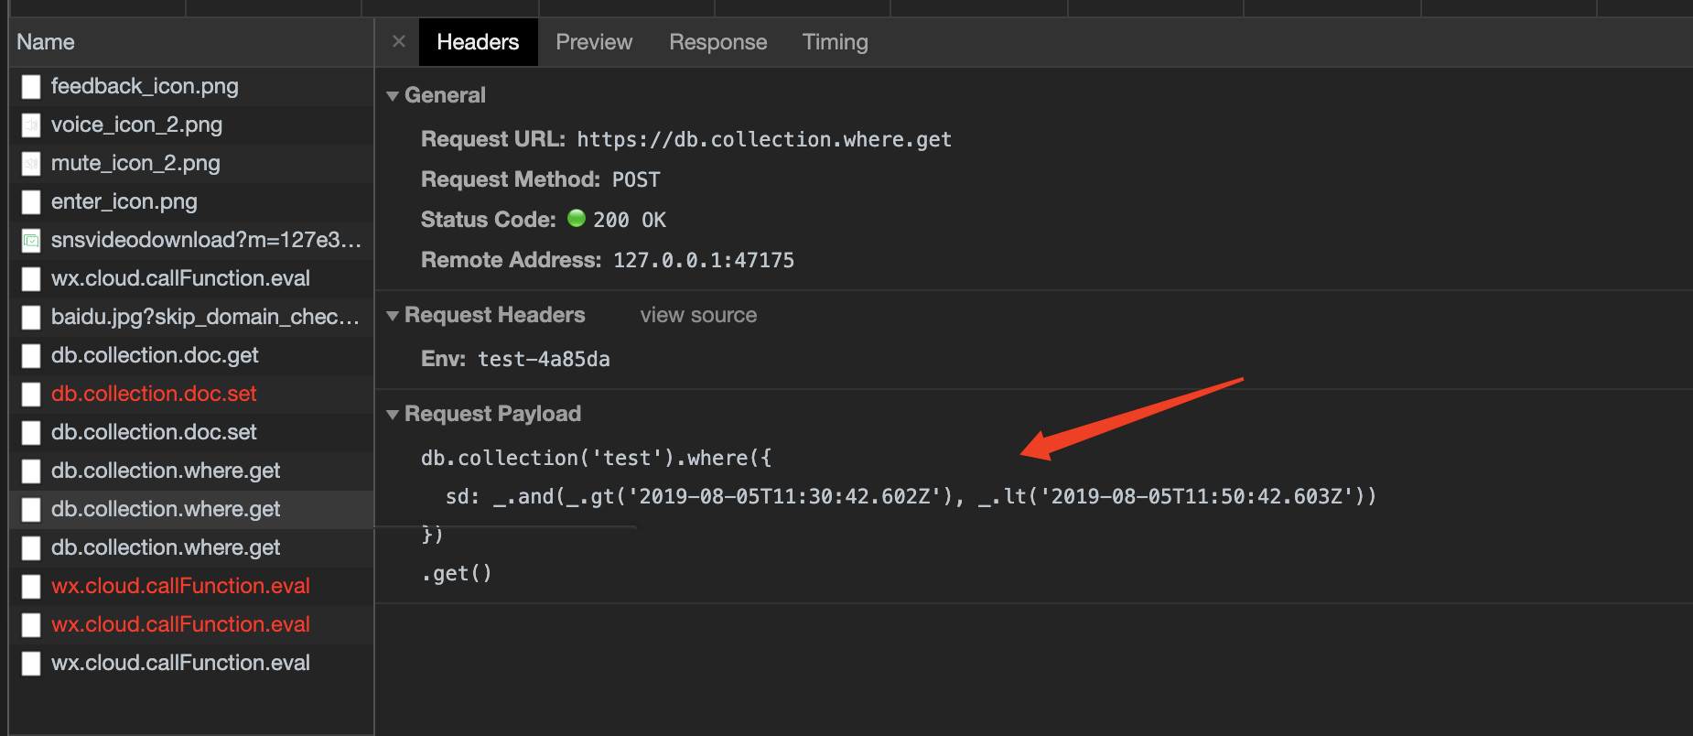Screen dimensions: 1693x736
Task: Click the mute_icon_2.png image thumbnail icon
Action: coord(31,164)
